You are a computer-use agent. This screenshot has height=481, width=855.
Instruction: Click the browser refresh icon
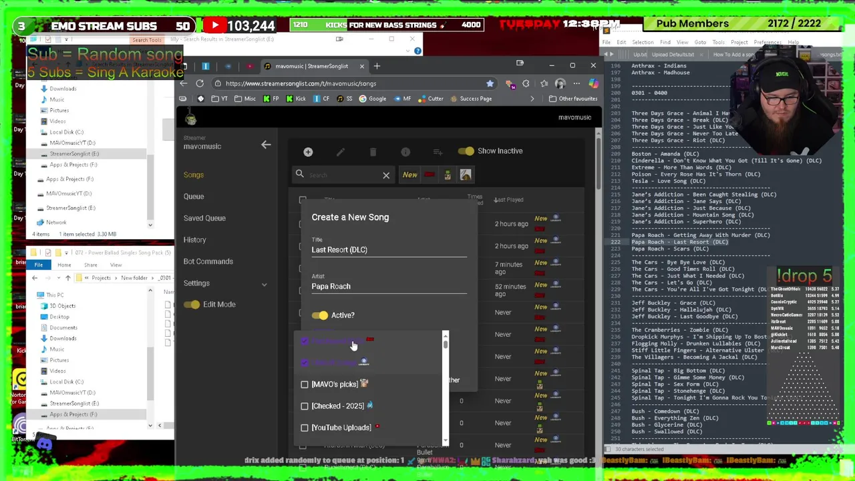[200, 84]
